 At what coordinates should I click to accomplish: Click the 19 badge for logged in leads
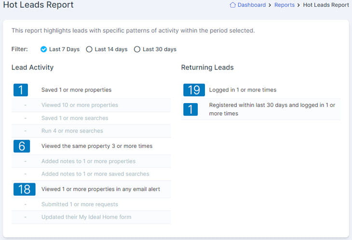tap(194, 90)
